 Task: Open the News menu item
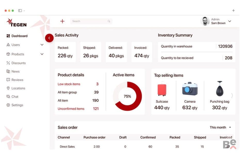[x=13, y=71]
